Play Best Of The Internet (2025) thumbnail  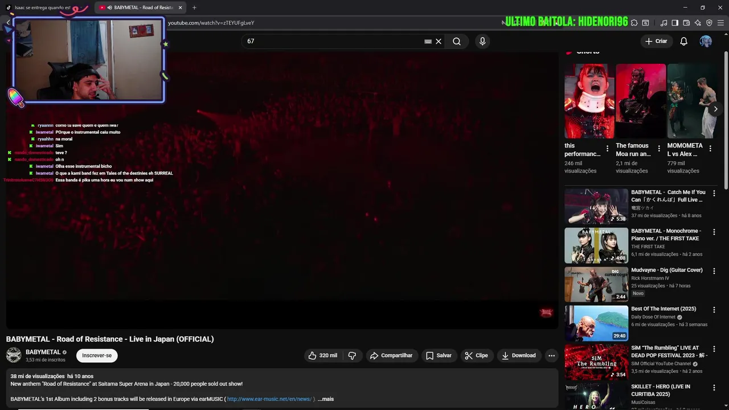(x=596, y=323)
